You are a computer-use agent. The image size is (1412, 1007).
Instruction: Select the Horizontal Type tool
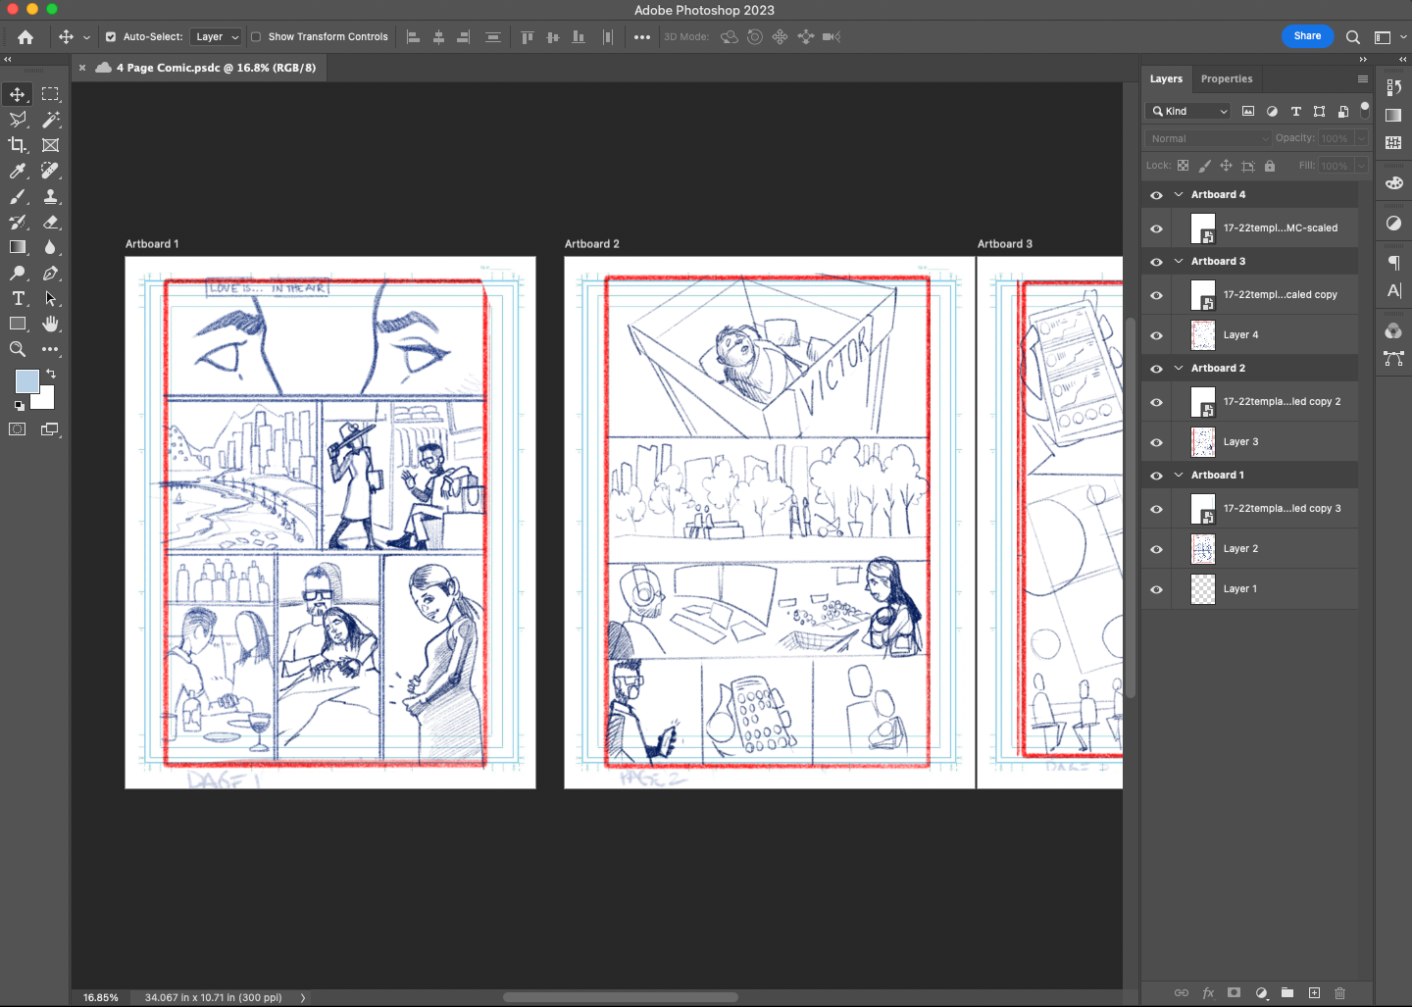[x=18, y=298]
